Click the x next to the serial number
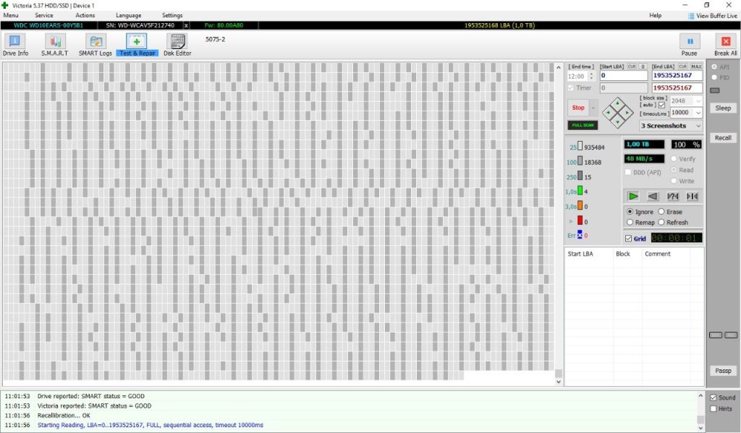 (186, 25)
